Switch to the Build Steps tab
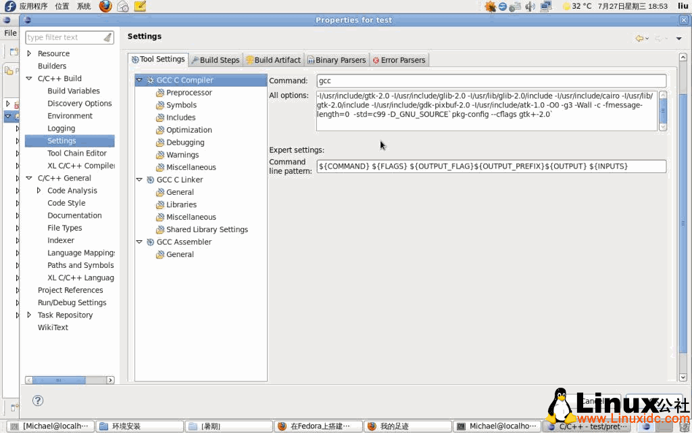The width and height of the screenshot is (692, 433). tap(215, 59)
